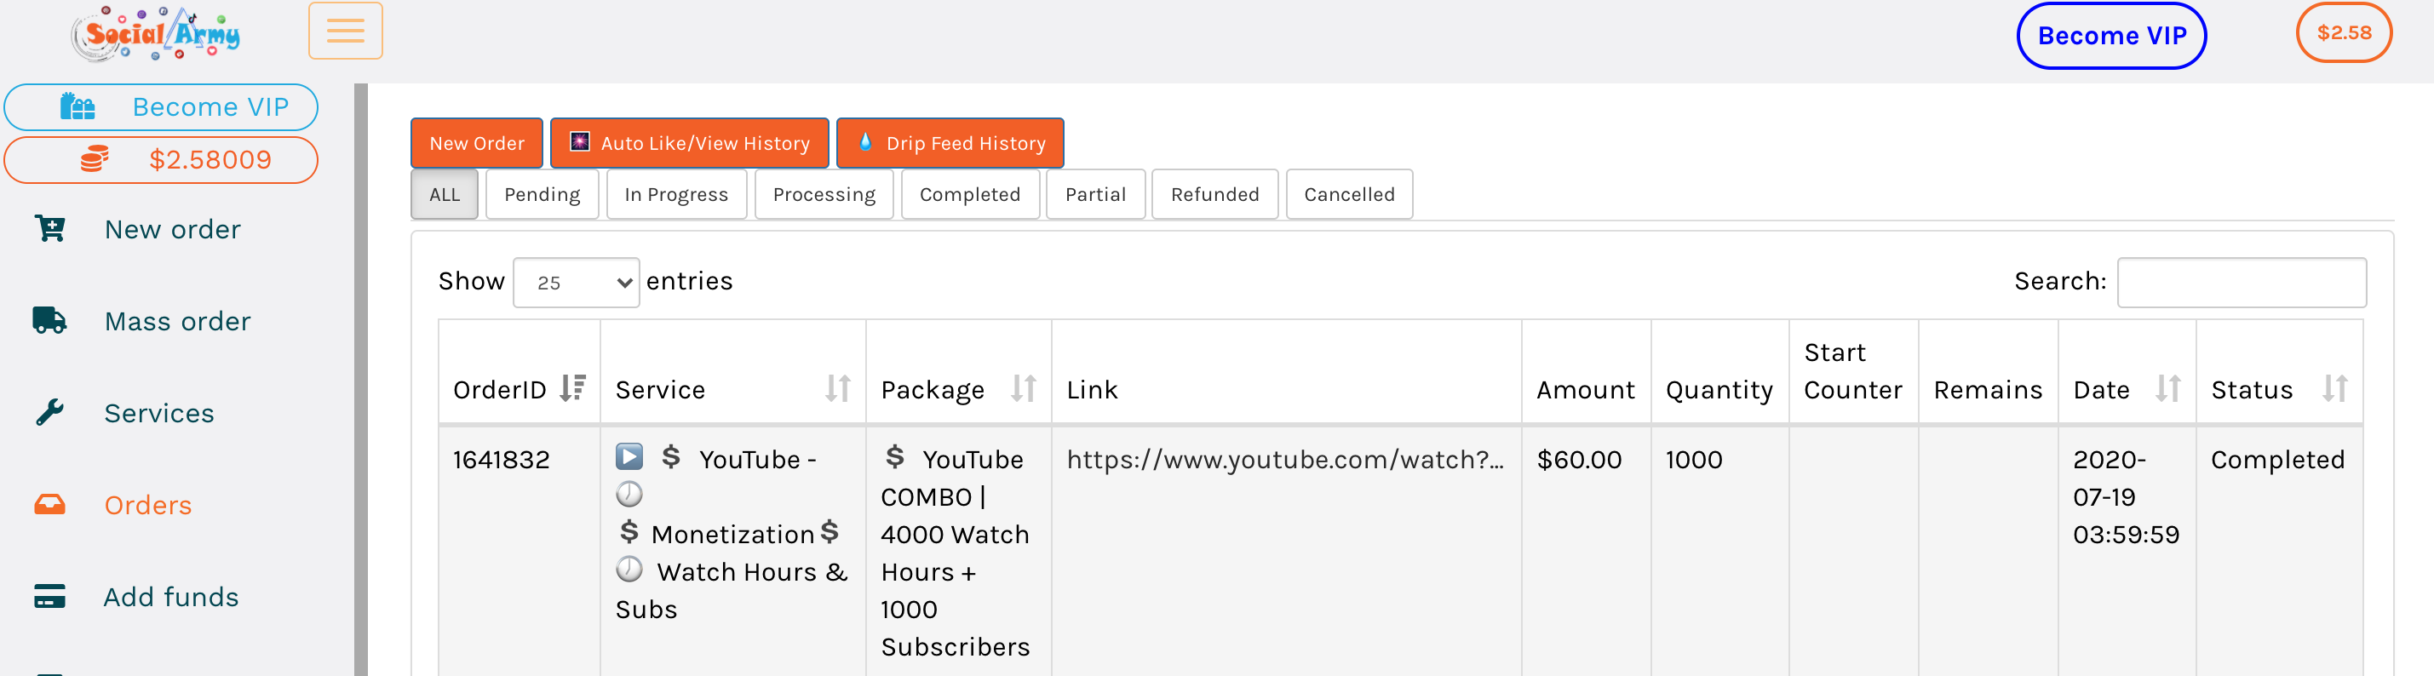2434x676 pixels.
Task: Click the date 2020-07-19 03:59:59
Action: [x=2126, y=496]
